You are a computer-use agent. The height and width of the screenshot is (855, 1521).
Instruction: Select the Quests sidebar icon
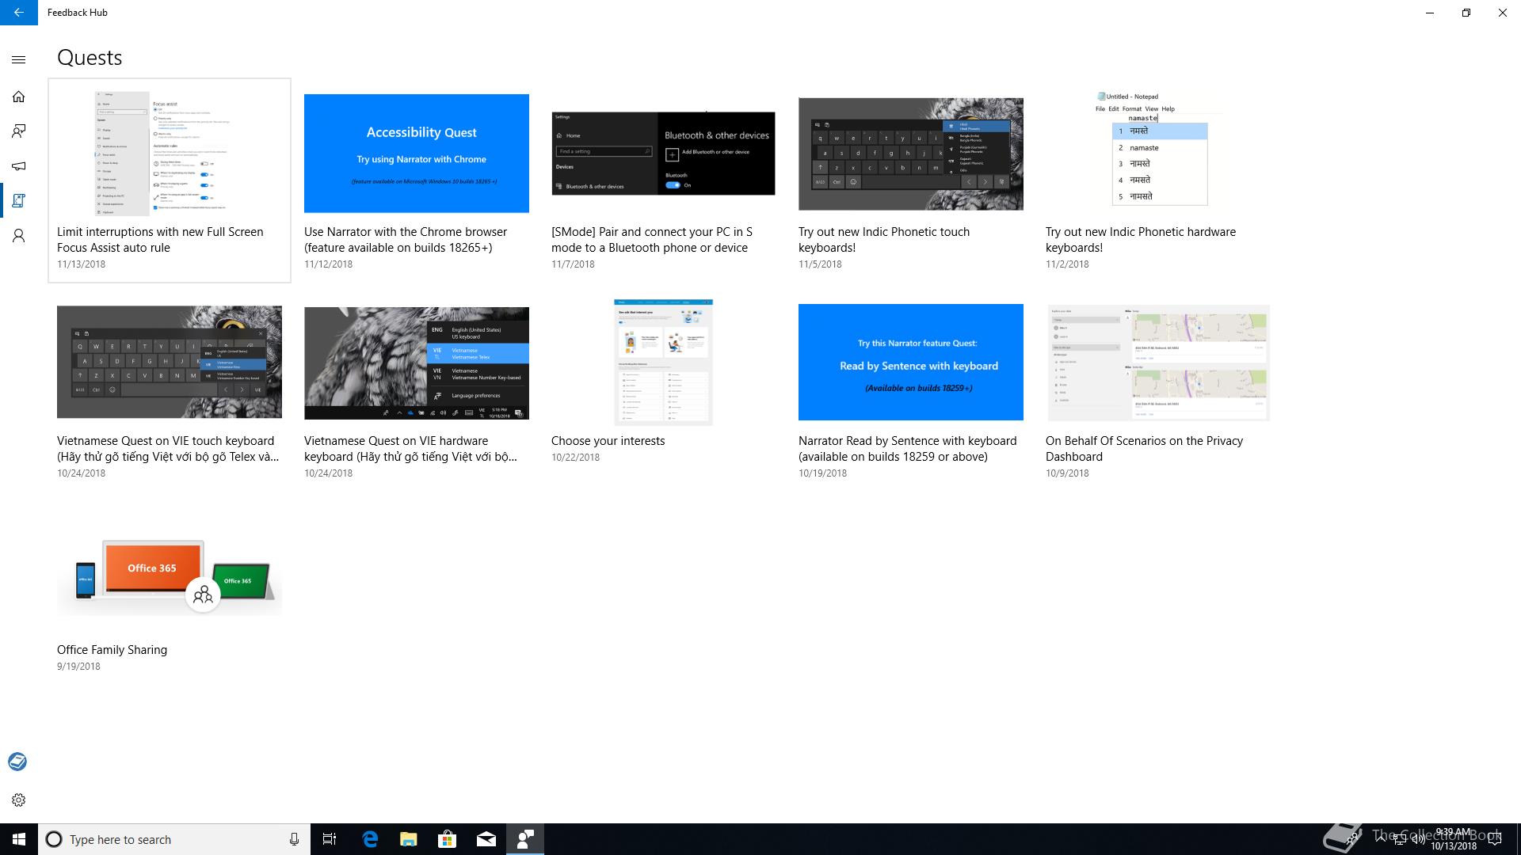point(19,201)
